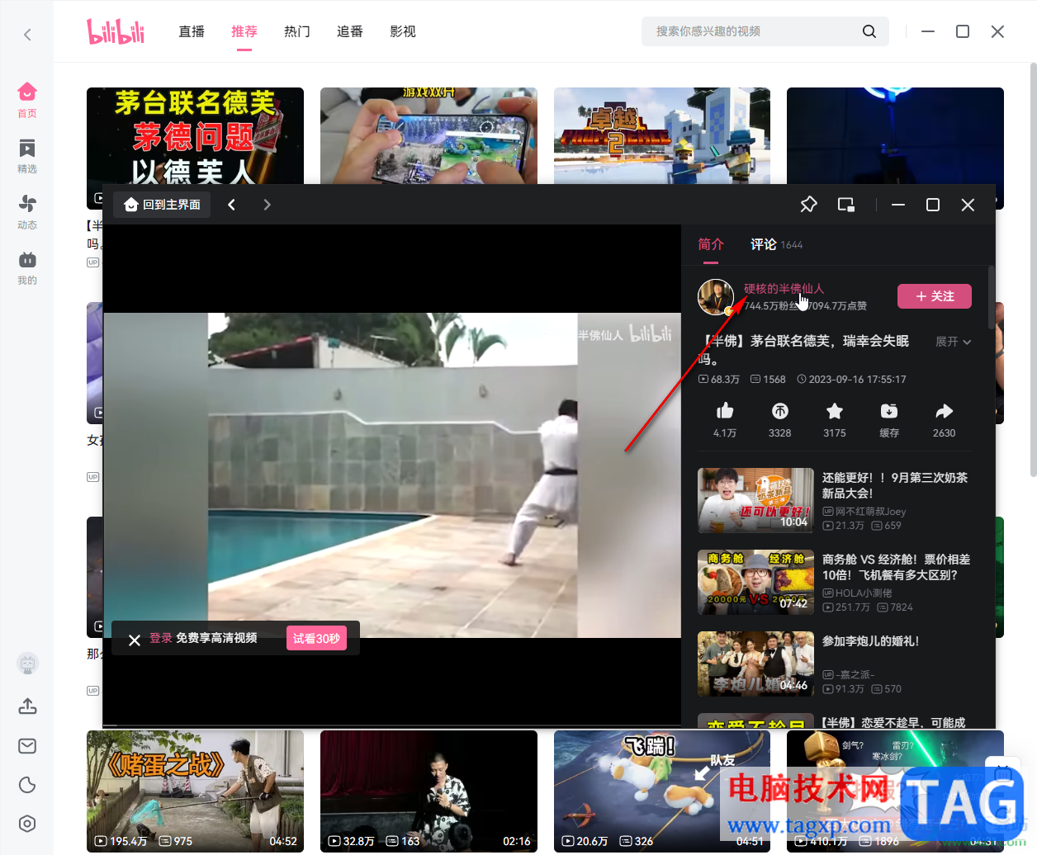Click the info panel scrollbar in player
Viewport: 1037px width, 855px height.
(991, 297)
